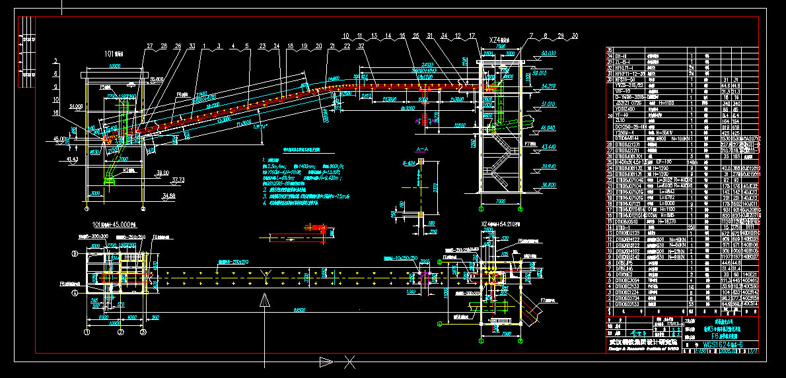The width and height of the screenshot is (786, 378).
Task: Click the H=16370 spec in row 15
Action: [667, 221]
